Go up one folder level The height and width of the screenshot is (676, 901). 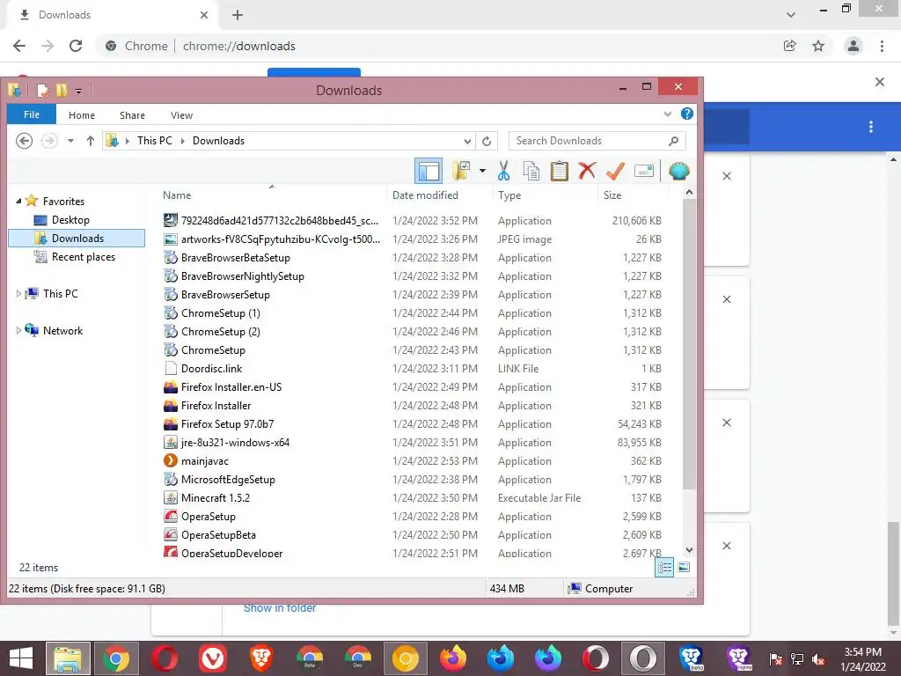[x=91, y=141]
